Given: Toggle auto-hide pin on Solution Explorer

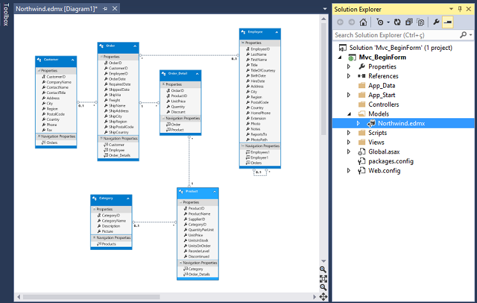Looking at the screenshot, I should click(x=459, y=9).
